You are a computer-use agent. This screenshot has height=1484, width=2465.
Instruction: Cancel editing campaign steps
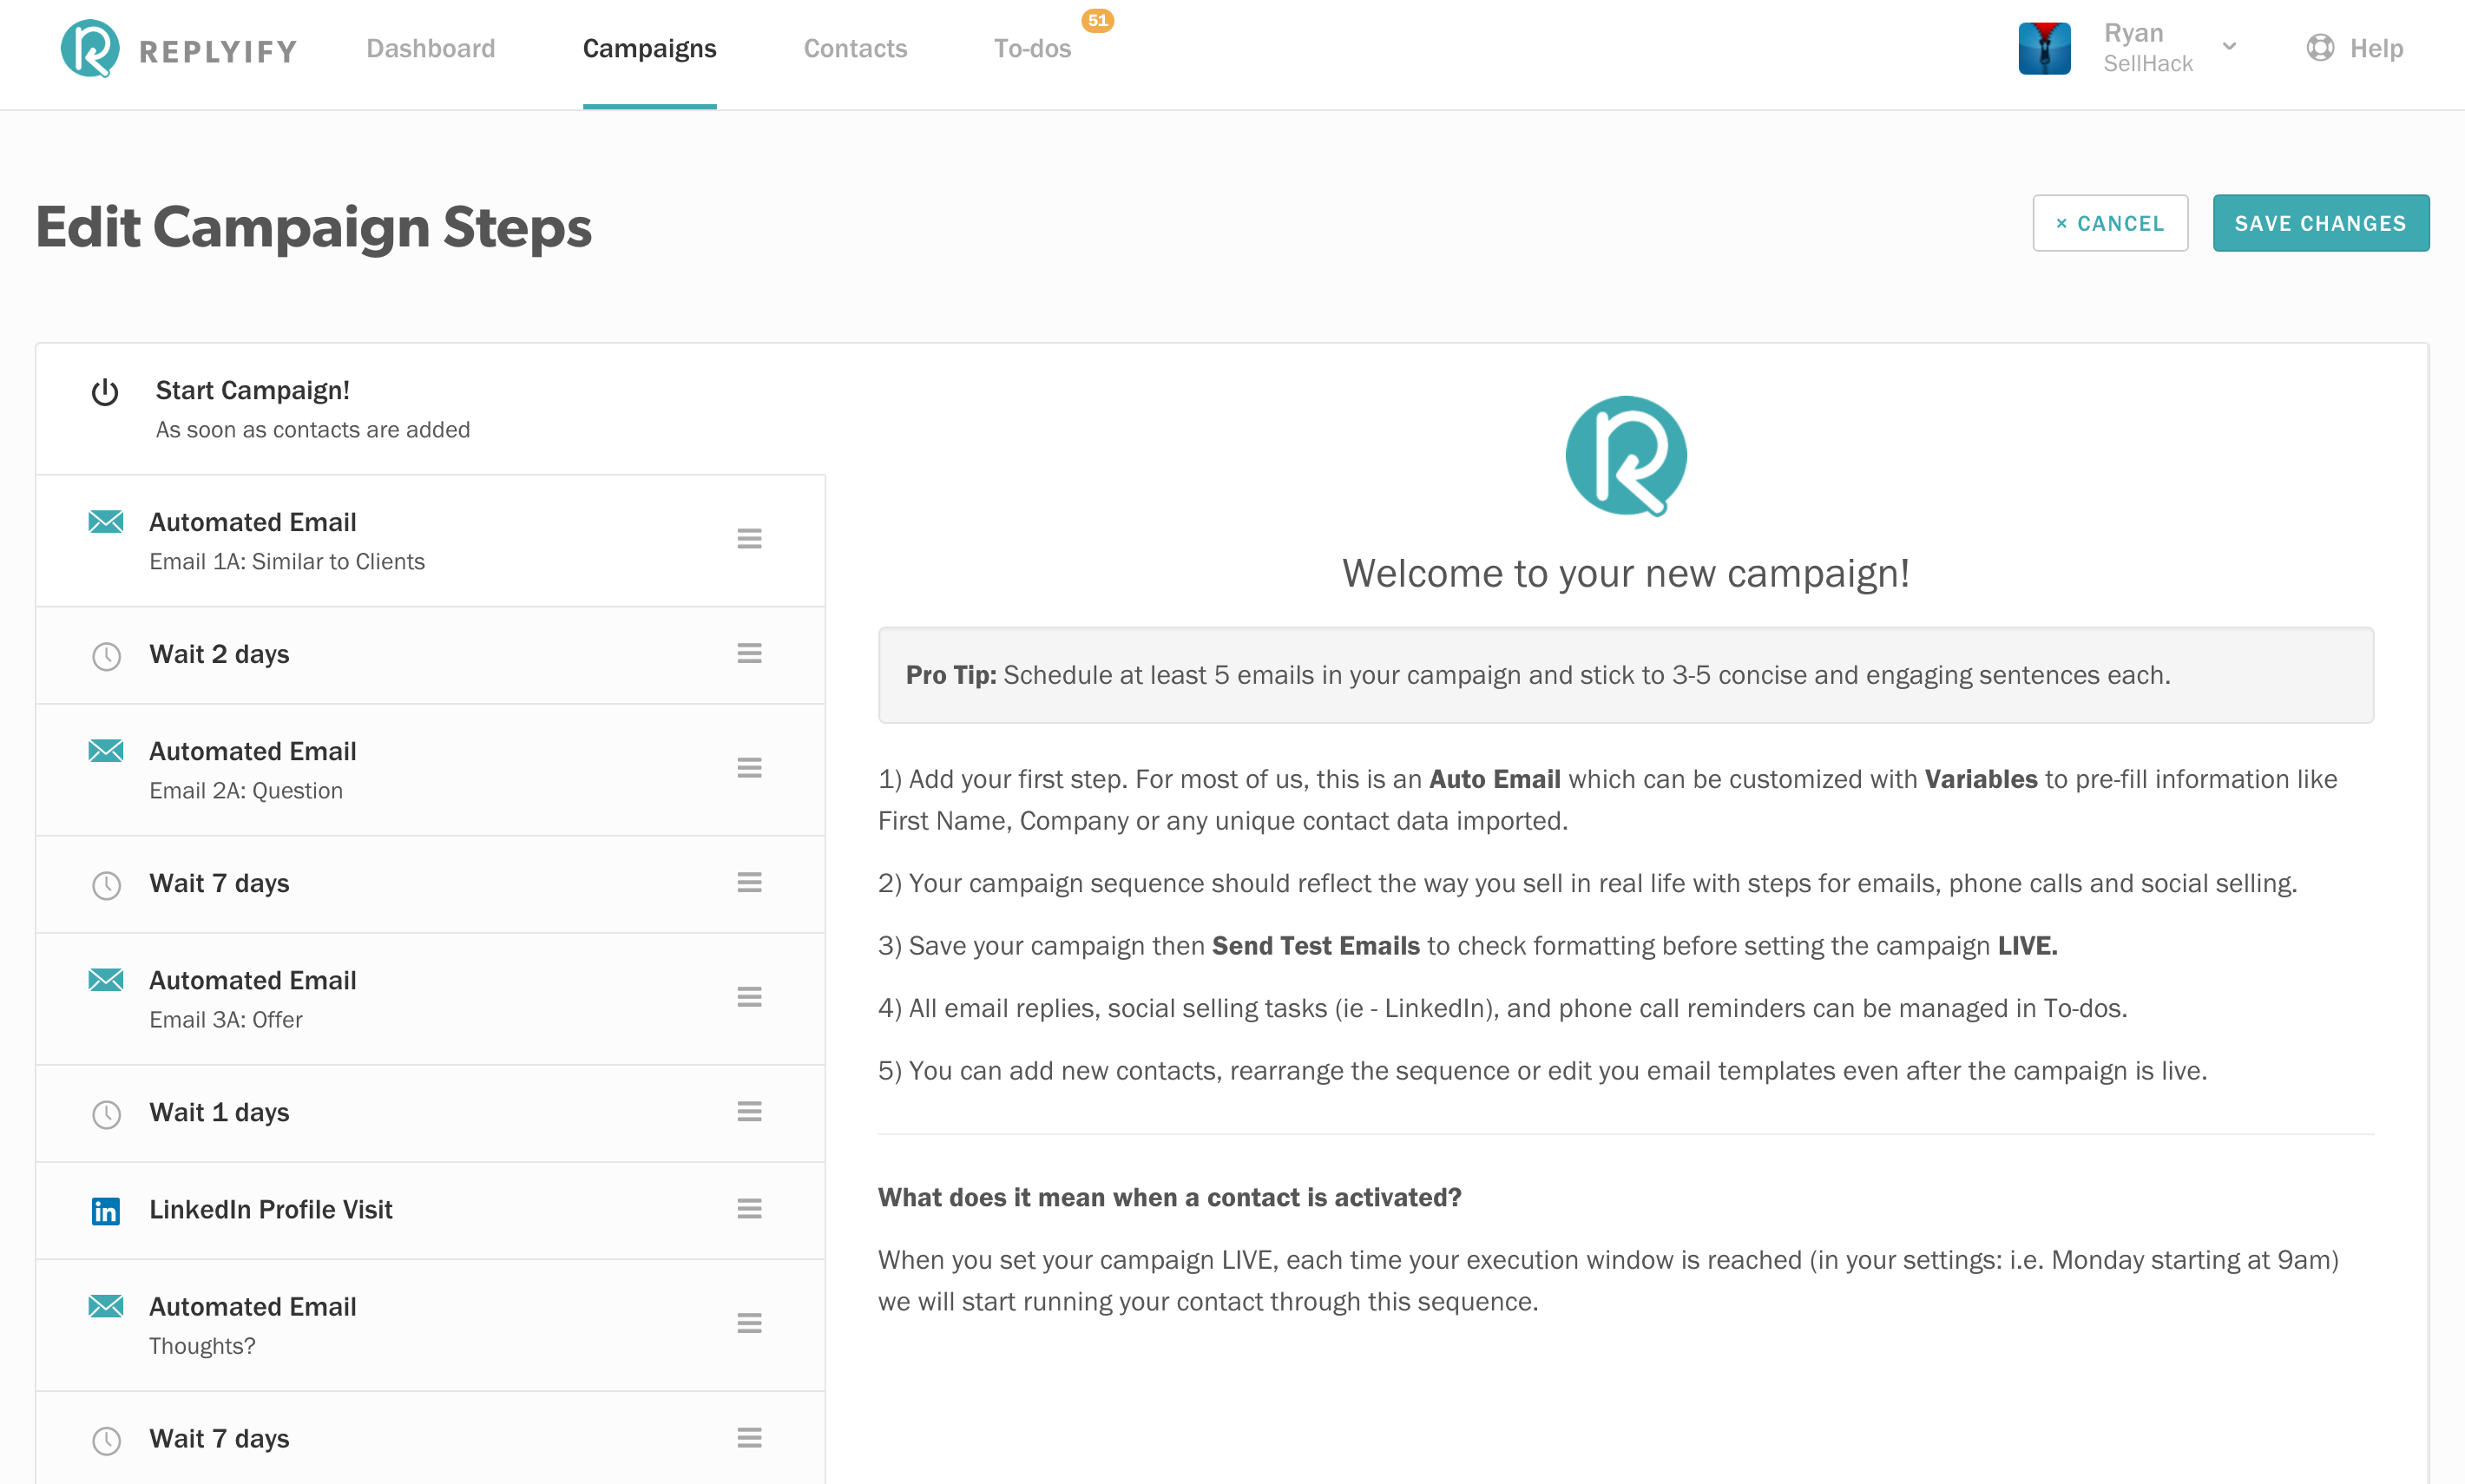click(x=2109, y=223)
